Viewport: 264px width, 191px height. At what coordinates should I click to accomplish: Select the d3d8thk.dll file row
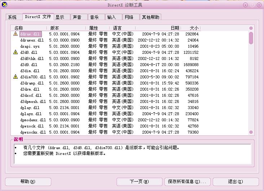106,58
